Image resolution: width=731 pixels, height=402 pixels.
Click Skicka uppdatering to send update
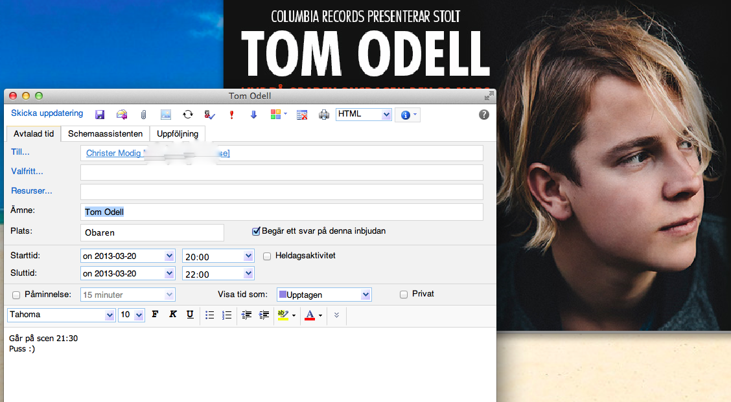point(47,113)
